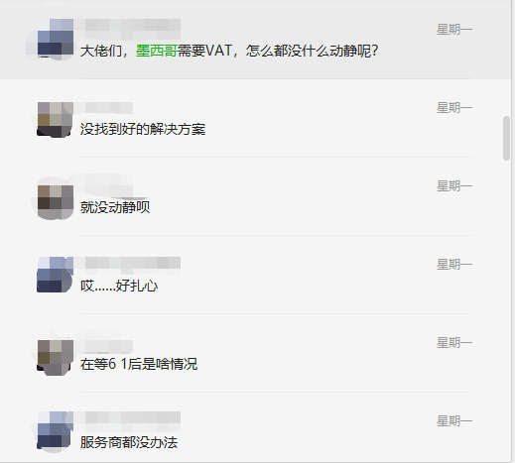Click avatar beside 哎……好扎心 message

tap(56, 275)
